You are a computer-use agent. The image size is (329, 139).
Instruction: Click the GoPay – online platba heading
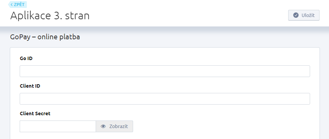point(45,37)
